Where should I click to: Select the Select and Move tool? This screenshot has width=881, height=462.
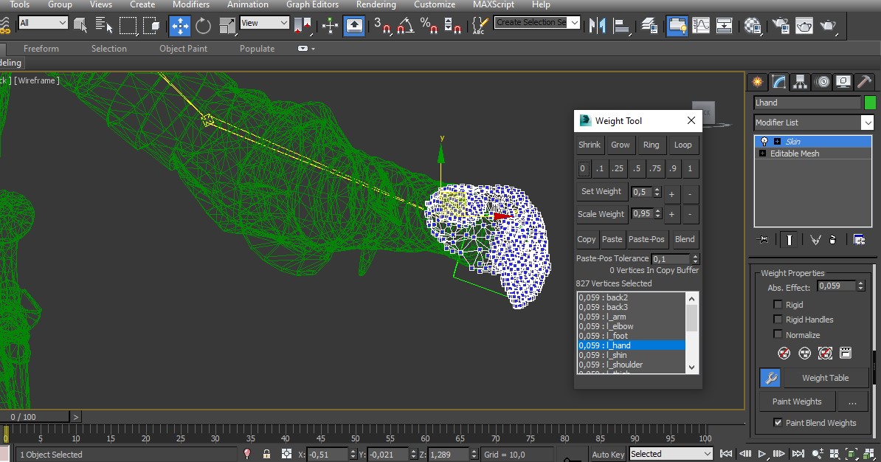pos(180,26)
